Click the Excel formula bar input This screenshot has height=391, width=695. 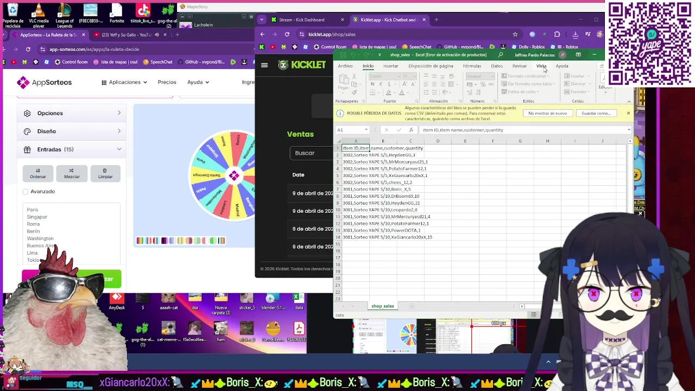click(x=524, y=130)
